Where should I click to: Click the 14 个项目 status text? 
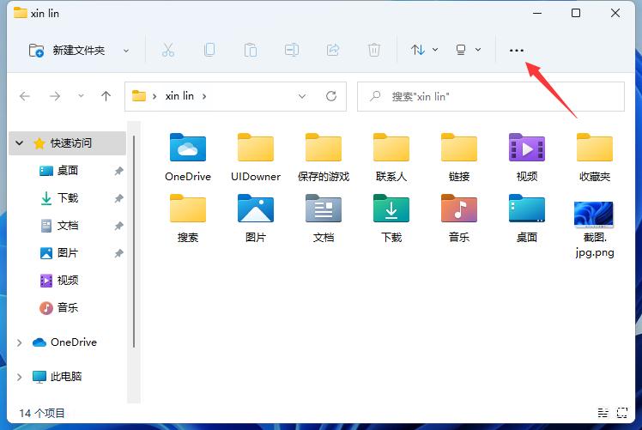42,413
